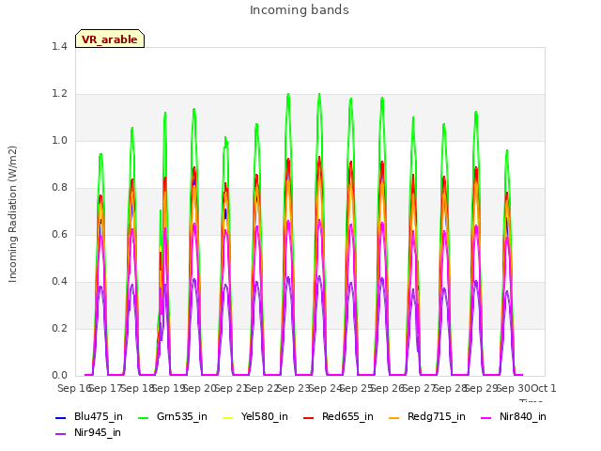This screenshot has height=451, width=601.
Task: Toggle Blu475_in series in the legend
Action: tap(89, 417)
